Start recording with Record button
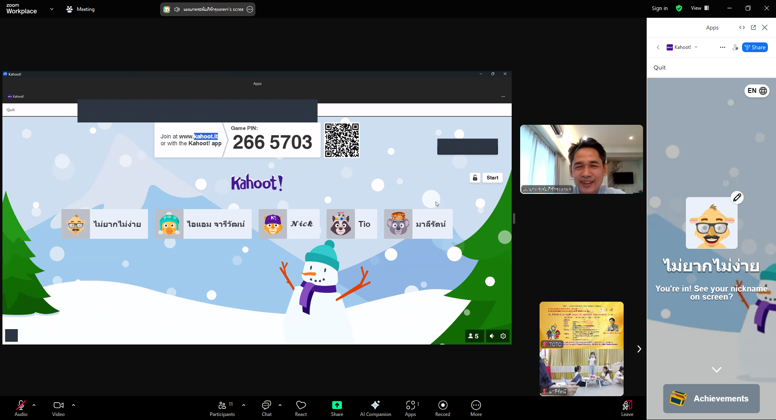 (443, 408)
